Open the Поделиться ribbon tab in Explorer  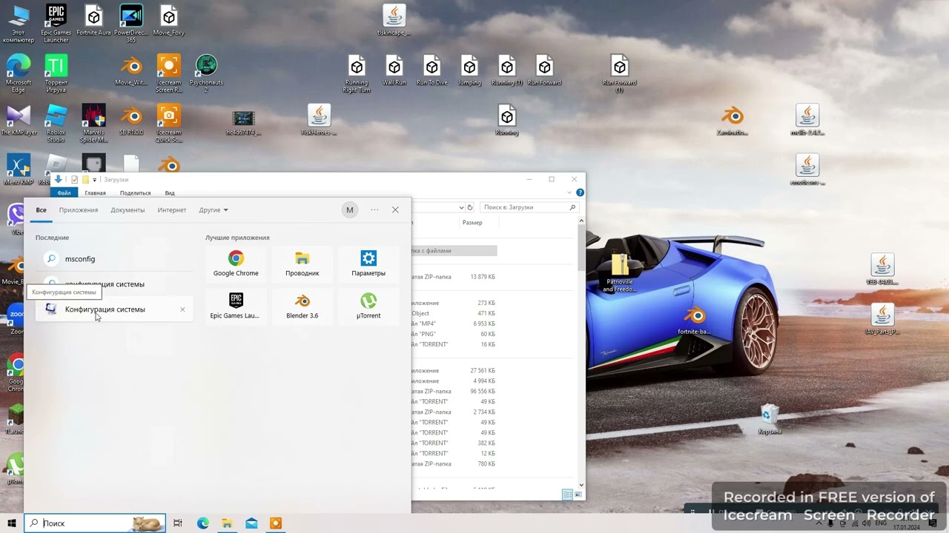click(x=135, y=193)
